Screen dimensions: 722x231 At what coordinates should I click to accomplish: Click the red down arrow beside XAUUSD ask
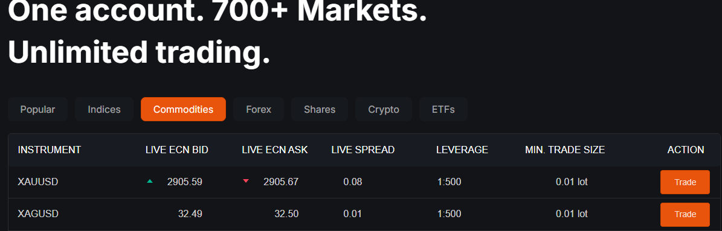tap(246, 182)
